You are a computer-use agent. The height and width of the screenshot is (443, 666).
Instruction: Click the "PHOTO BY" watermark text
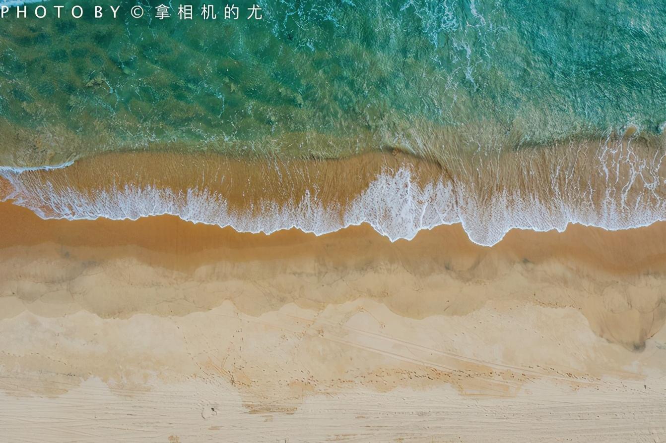coord(61,12)
